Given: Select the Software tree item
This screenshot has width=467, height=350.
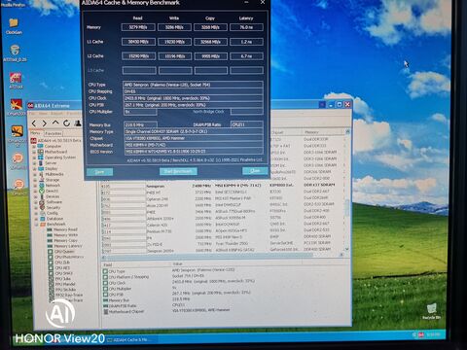Looking at the screenshot, I should pyautogui.click(x=54, y=202).
